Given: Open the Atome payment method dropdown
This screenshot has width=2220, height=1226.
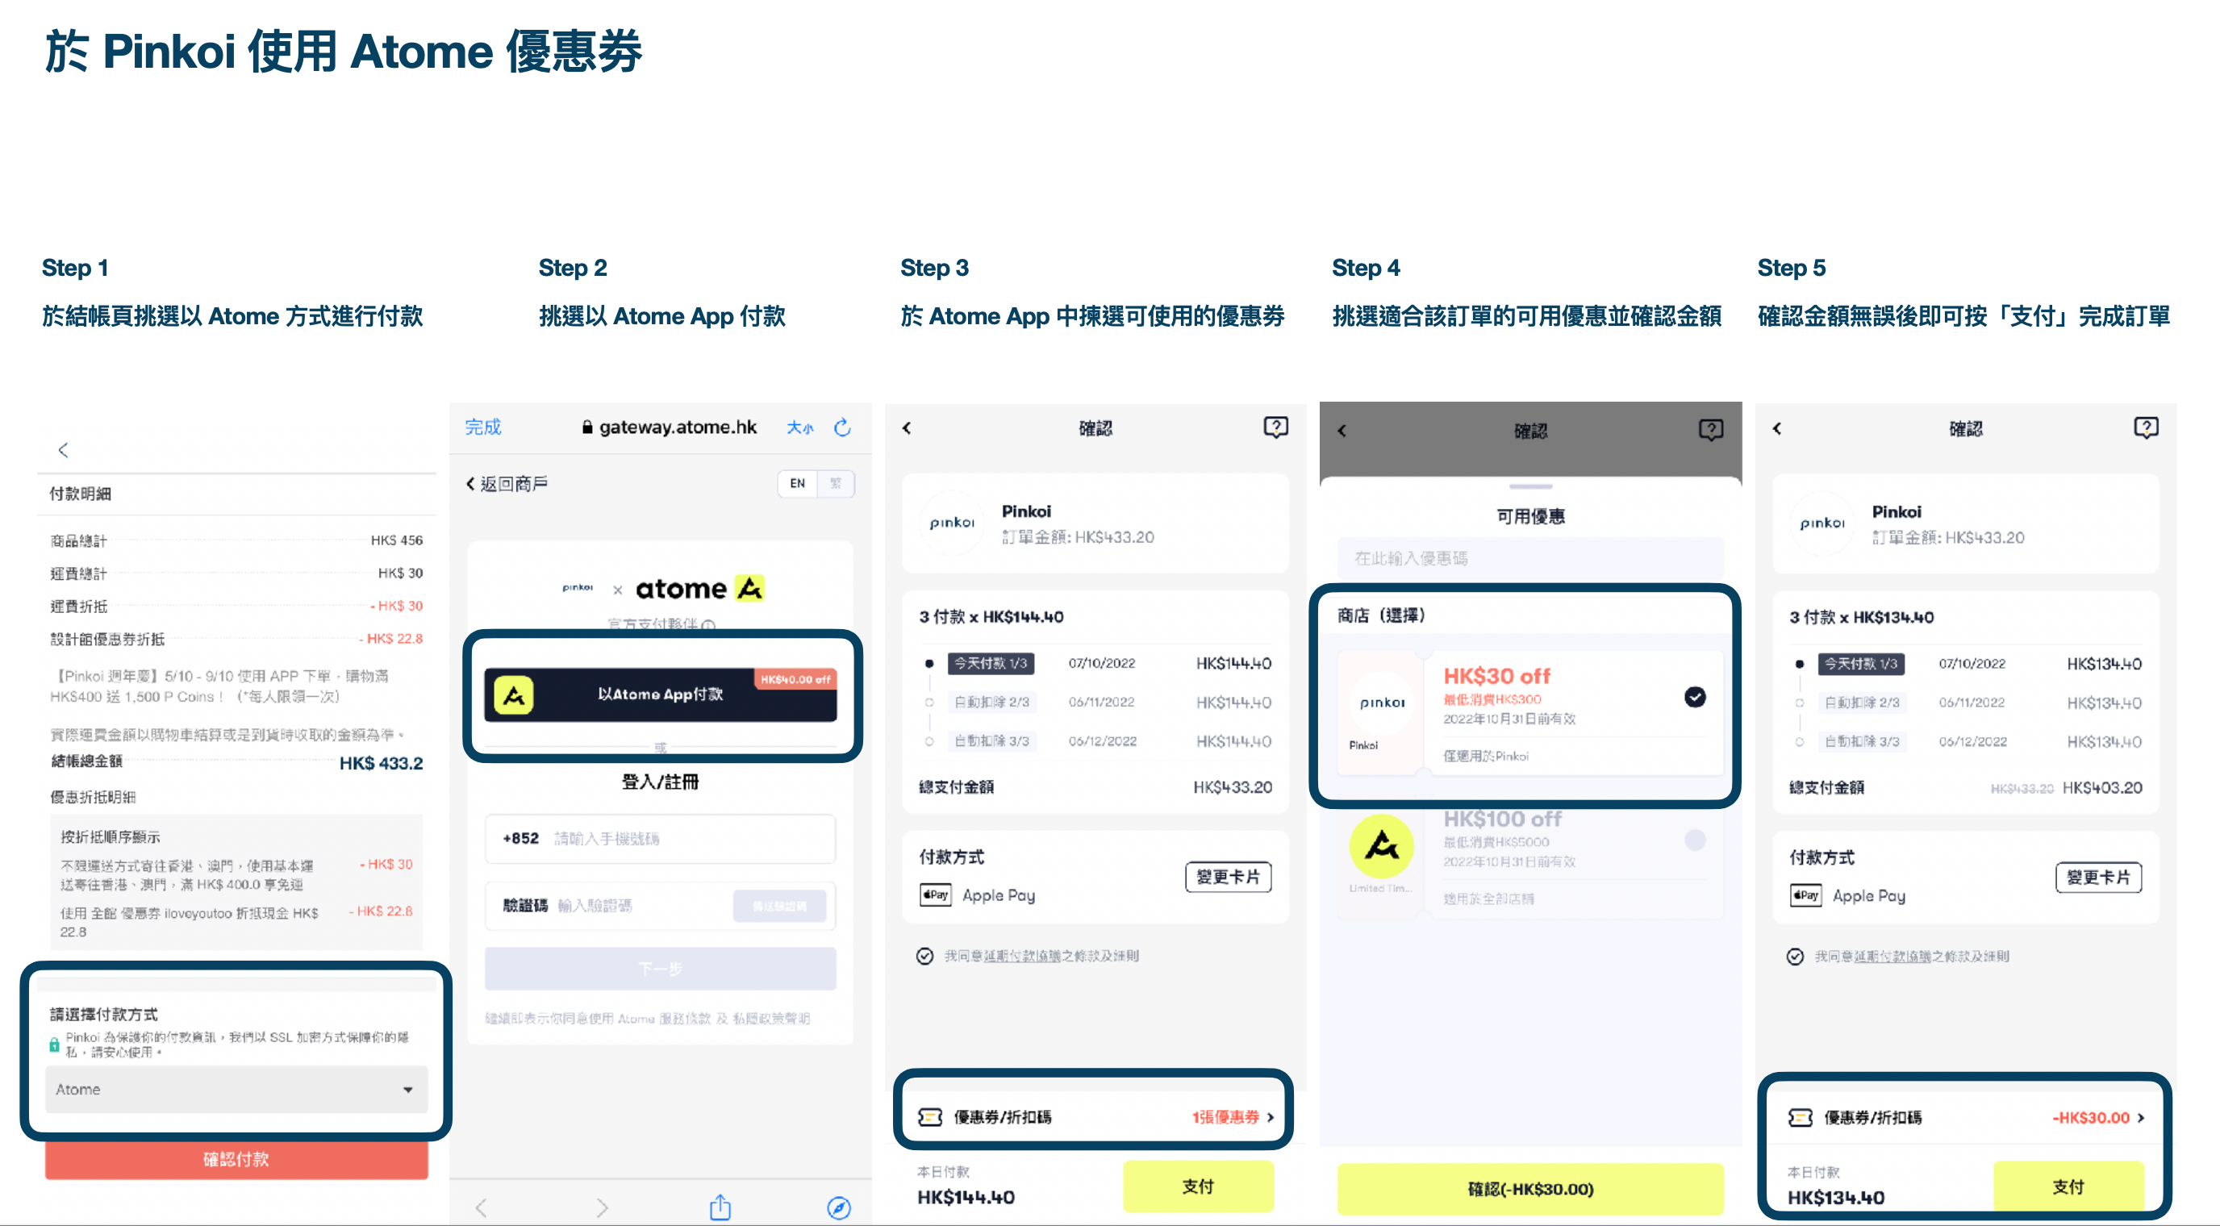Looking at the screenshot, I should coord(236,1089).
